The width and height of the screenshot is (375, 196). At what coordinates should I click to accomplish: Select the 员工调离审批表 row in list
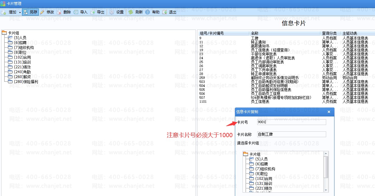coord(264,66)
